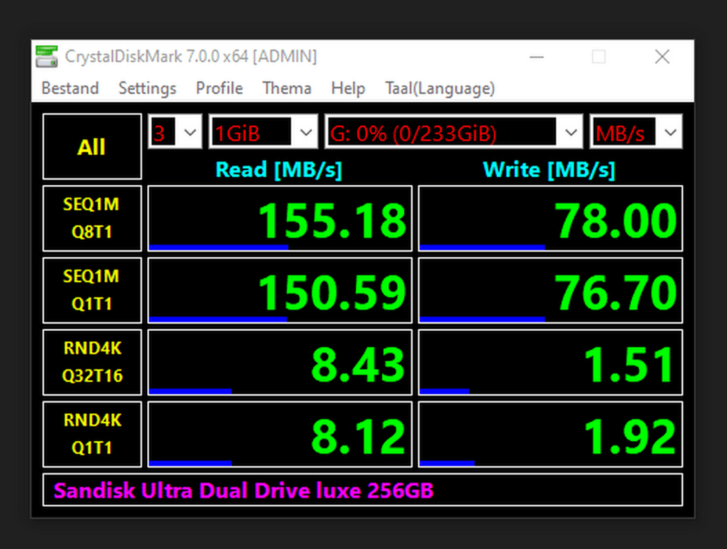Click the 8.12 read result
727x549 pixels.
click(280, 434)
